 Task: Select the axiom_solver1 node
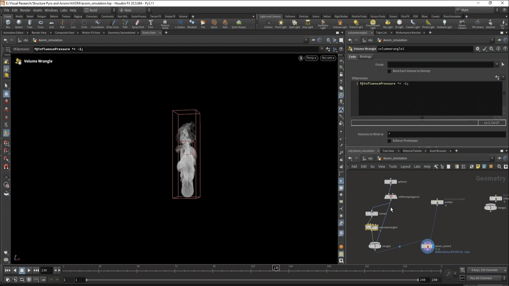[427, 246]
